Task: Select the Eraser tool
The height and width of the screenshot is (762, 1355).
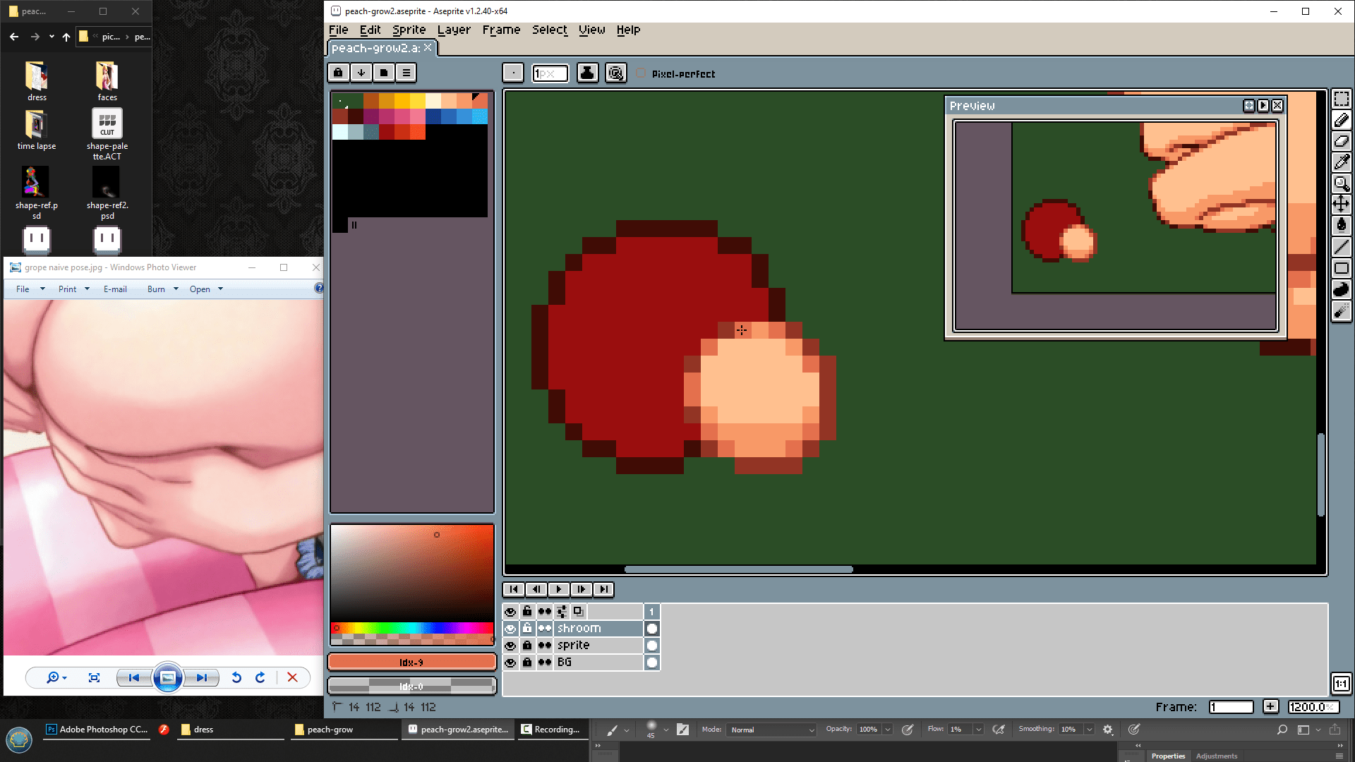Action: point(1341,141)
